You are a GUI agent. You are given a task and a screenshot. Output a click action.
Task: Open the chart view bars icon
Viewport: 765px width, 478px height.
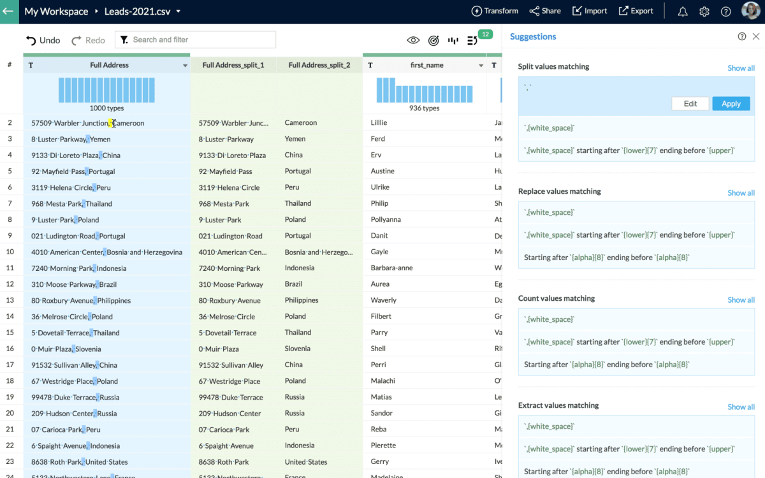(x=453, y=40)
